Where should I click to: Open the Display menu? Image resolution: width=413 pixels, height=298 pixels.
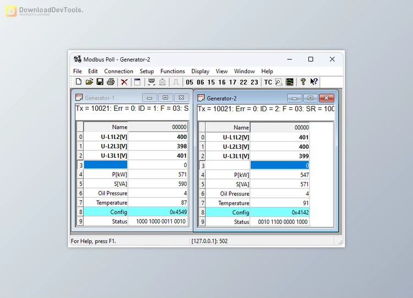tap(200, 71)
